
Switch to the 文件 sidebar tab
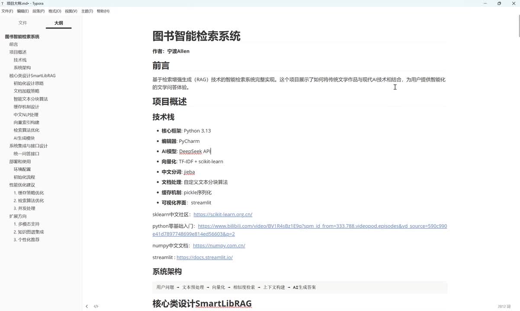(23, 23)
